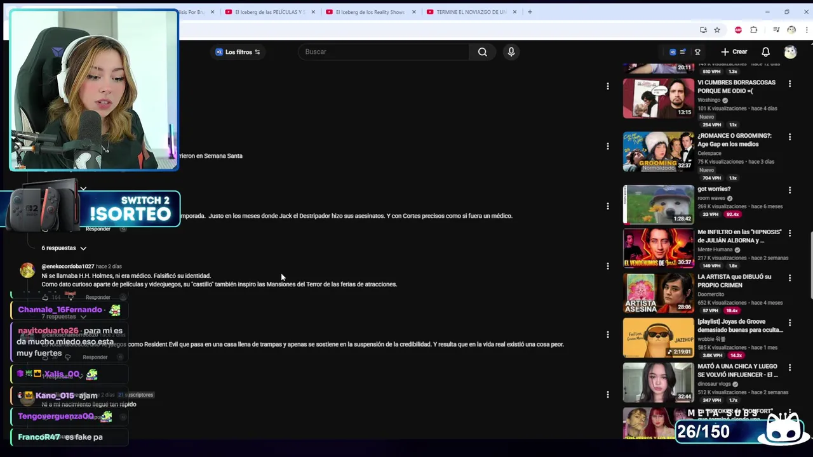Viewport: 813px width, 457px height.
Task: Open Chrome media controls icon
Action: tap(776, 30)
